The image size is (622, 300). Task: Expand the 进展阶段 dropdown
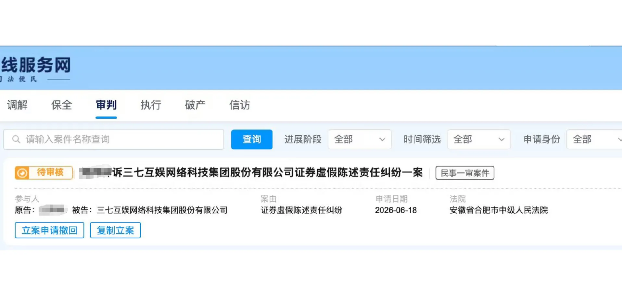point(360,139)
